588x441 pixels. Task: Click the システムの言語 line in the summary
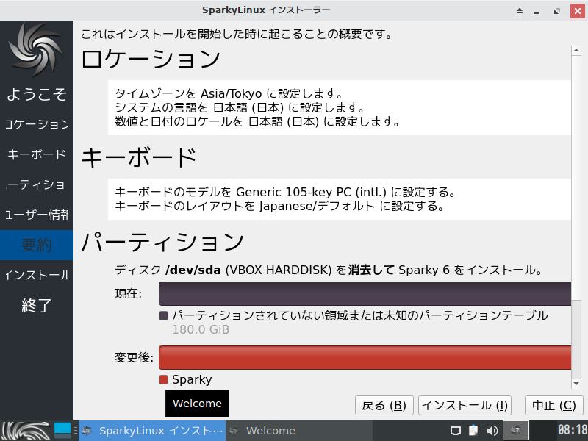240,107
